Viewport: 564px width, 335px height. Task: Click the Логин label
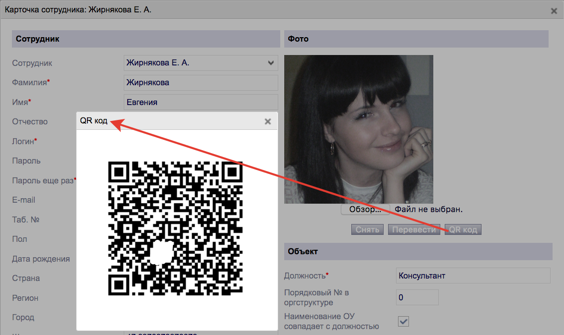(24, 141)
